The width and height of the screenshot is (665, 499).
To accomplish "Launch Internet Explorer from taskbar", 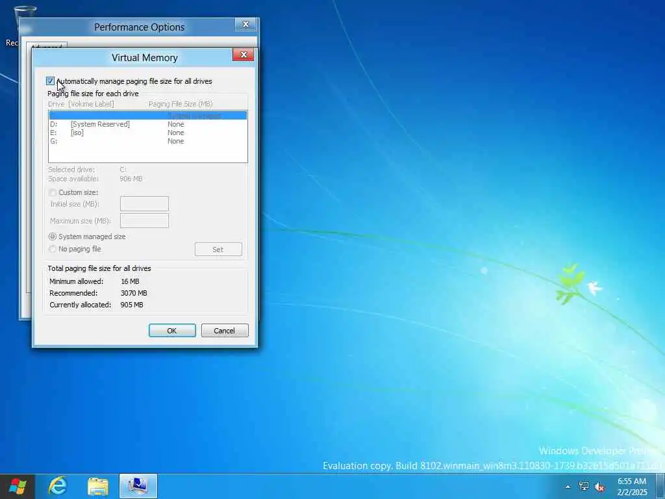I will 58,486.
